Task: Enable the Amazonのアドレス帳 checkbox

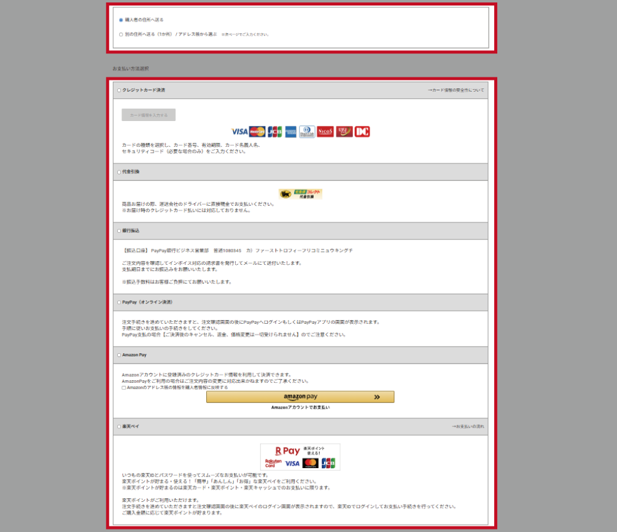Action: pyautogui.click(x=124, y=388)
